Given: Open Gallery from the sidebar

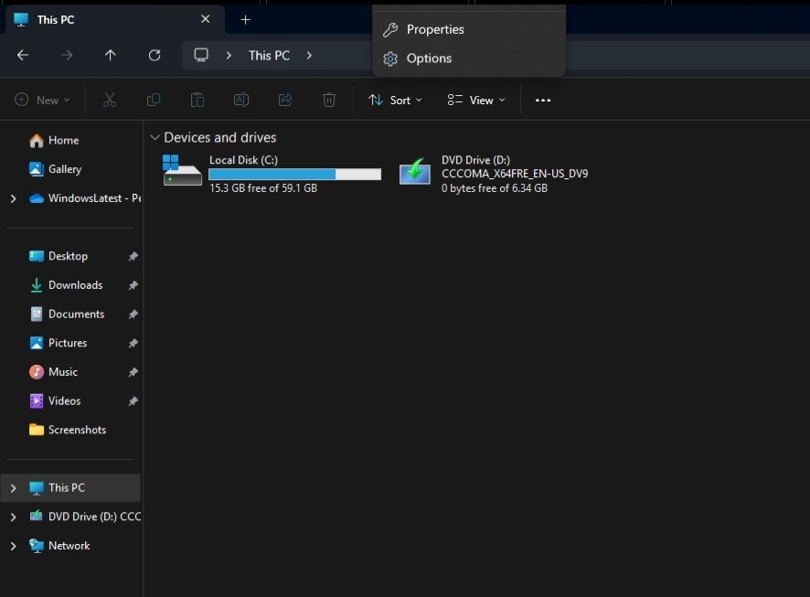Looking at the screenshot, I should [x=63, y=169].
